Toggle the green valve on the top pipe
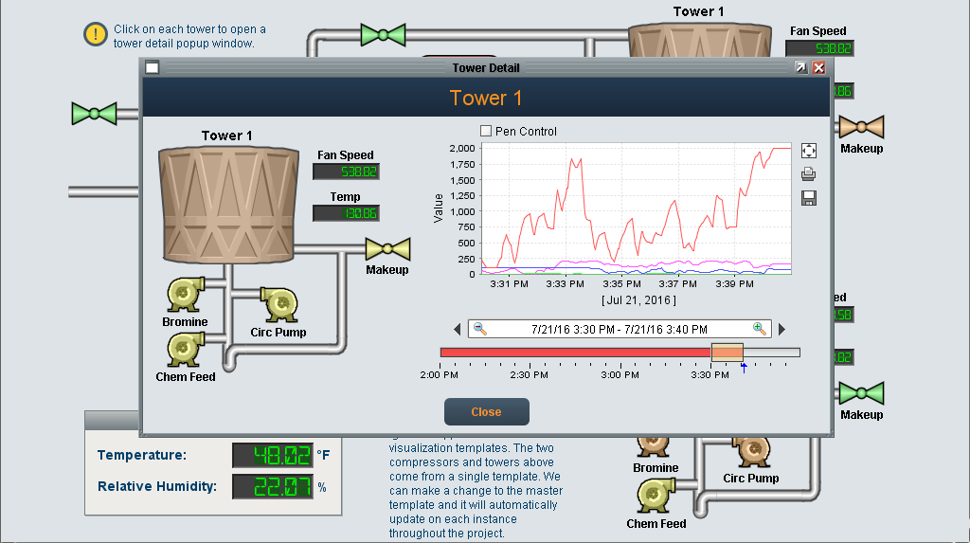The height and width of the screenshot is (543, 970). [383, 36]
